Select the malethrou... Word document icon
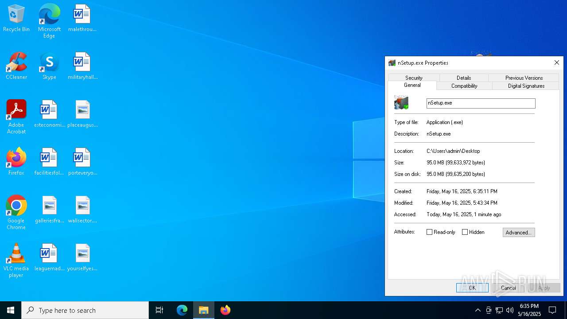This screenshot has width=567, height=319. (82, 19)
